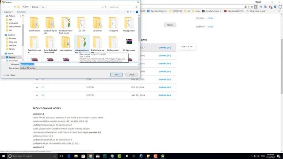Show hidden system tray icons

(x=251, y=156)
